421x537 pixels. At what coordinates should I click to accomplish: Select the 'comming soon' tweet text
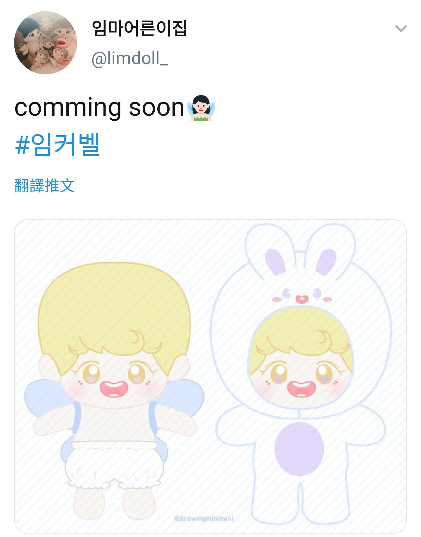99,108
